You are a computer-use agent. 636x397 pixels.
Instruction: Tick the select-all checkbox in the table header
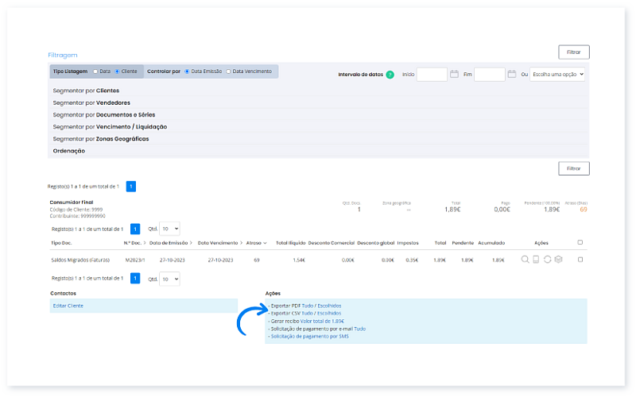[580, 242]
